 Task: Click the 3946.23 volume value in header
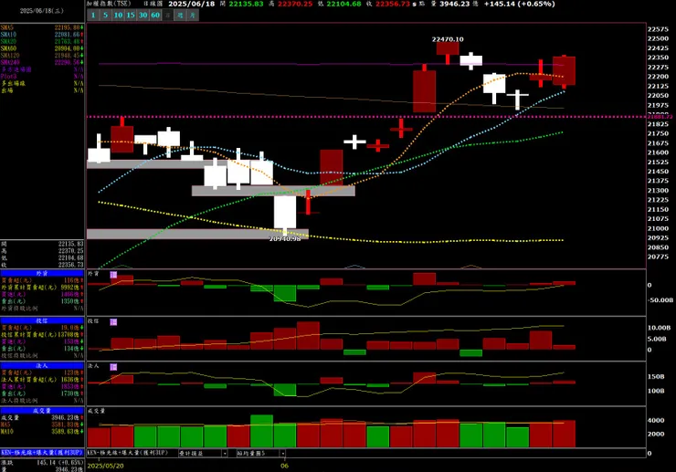[453, 4]
